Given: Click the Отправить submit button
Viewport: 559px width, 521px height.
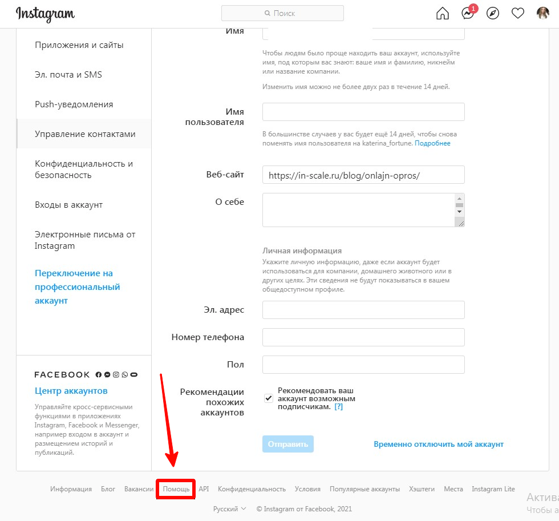Looking at the screenshot, I should [x=288, y=444].
